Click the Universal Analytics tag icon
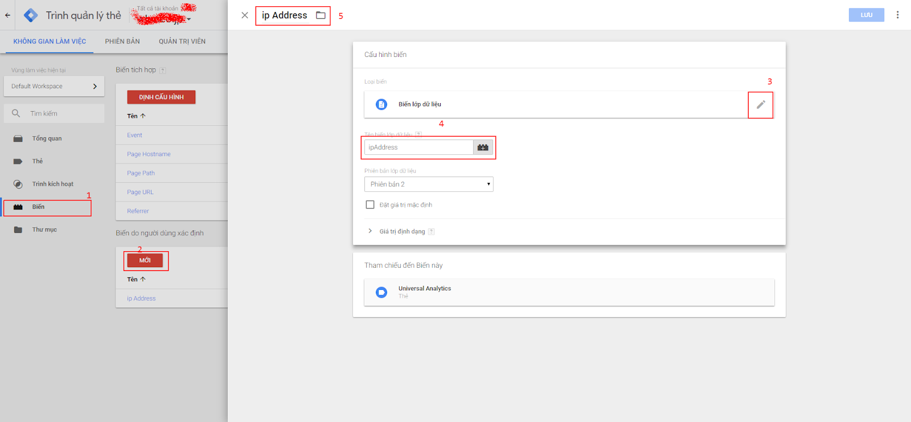Screen dimensions: 911x422 tap(381, 292)
